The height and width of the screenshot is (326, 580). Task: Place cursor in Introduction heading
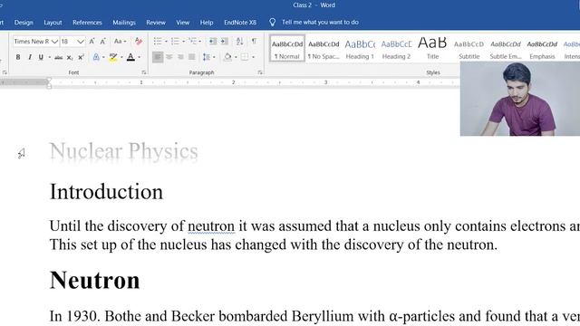[107, 191]
